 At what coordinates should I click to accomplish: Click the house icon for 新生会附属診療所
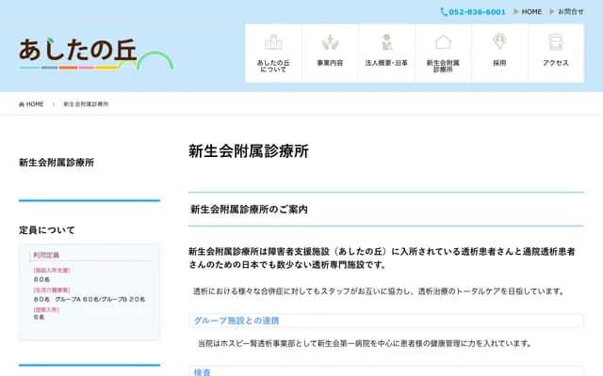pyautogui.click(x=443, y=42)
